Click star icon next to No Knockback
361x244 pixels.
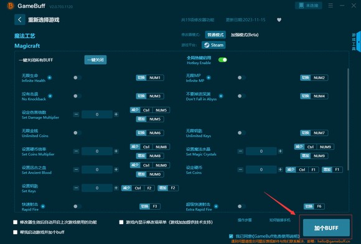(x=50, y=96)
